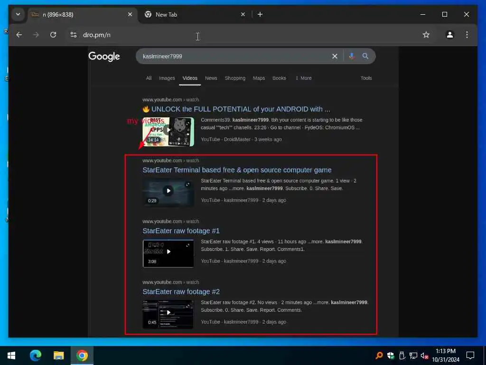Click the Google logo
The height and width of the screenshot is (365, 486).
[104, 57]
